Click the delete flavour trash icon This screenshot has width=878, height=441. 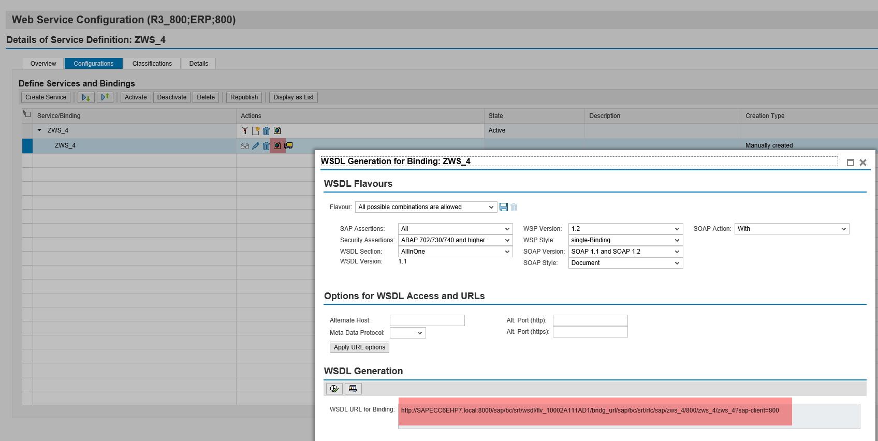(514, 207)
